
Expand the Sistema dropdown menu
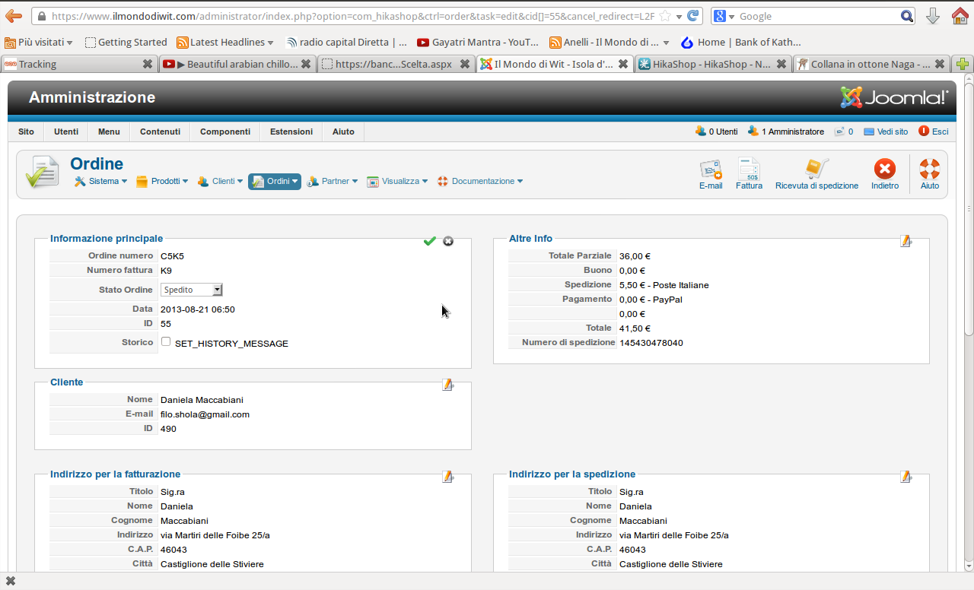click(100, 182)
